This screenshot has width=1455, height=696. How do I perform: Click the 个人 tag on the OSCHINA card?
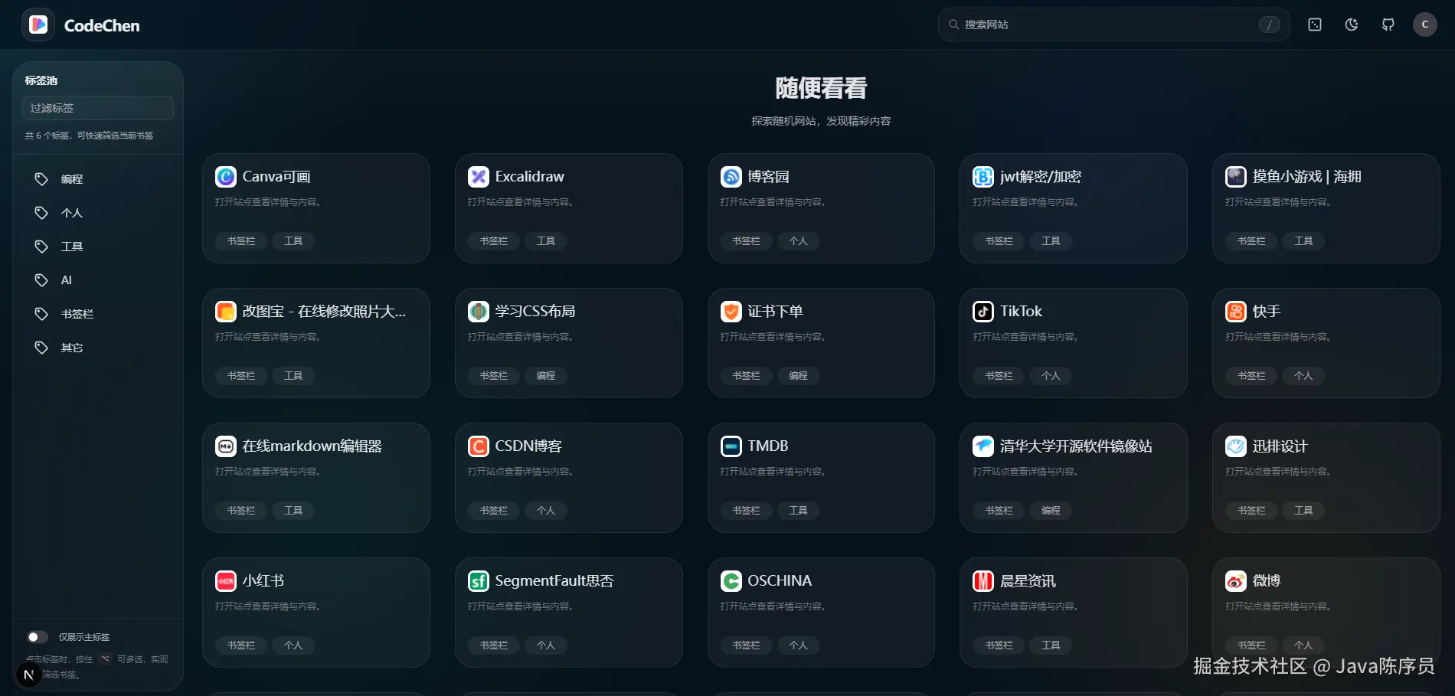point(799,645)
